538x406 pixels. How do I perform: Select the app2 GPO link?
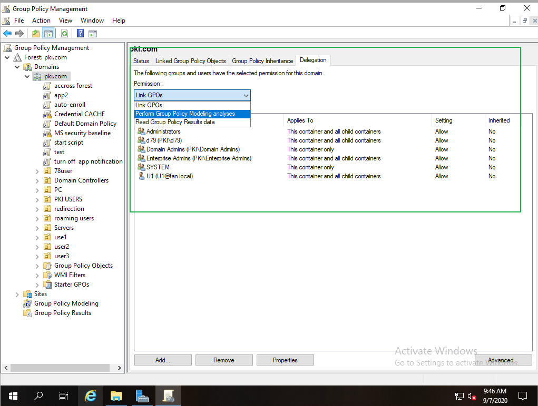pos(61,95)
